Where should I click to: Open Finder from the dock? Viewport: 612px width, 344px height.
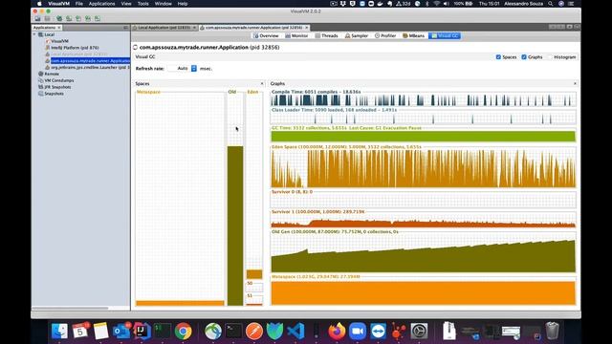click(x=59, y=332)
